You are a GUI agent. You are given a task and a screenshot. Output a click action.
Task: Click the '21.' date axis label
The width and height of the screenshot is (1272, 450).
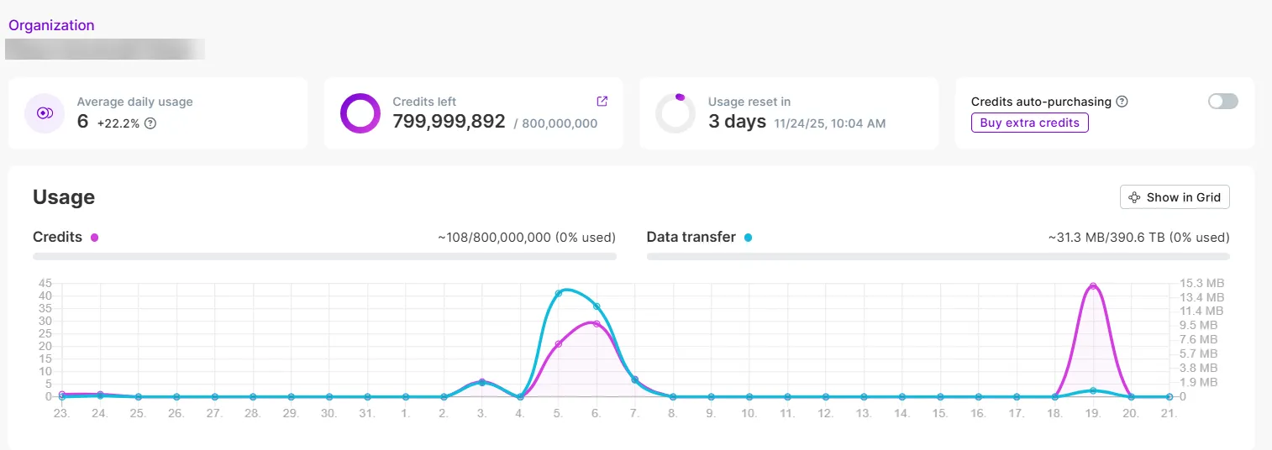pos(1169,414)
